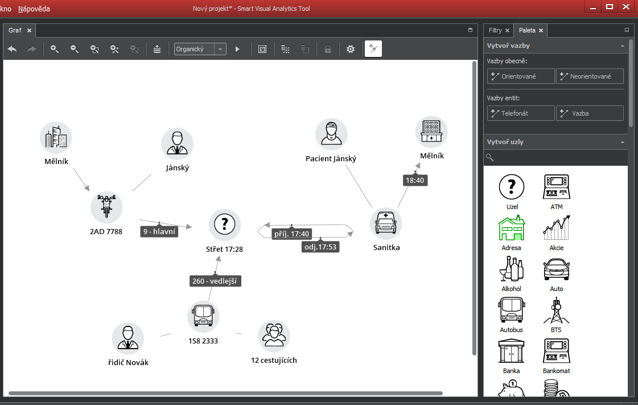Run the selected layout with the play button

(x=238, y=49)
